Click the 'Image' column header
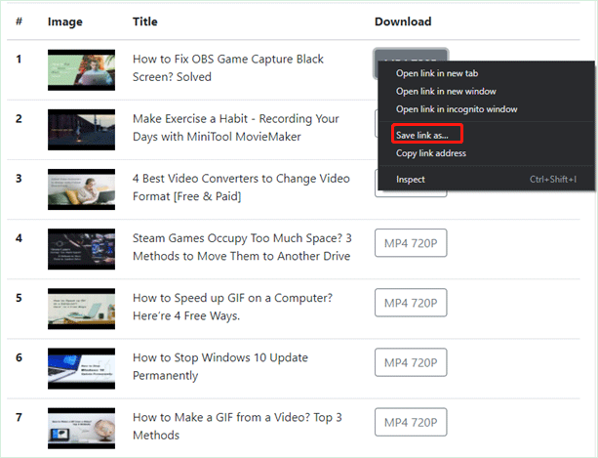 point(64,22)
